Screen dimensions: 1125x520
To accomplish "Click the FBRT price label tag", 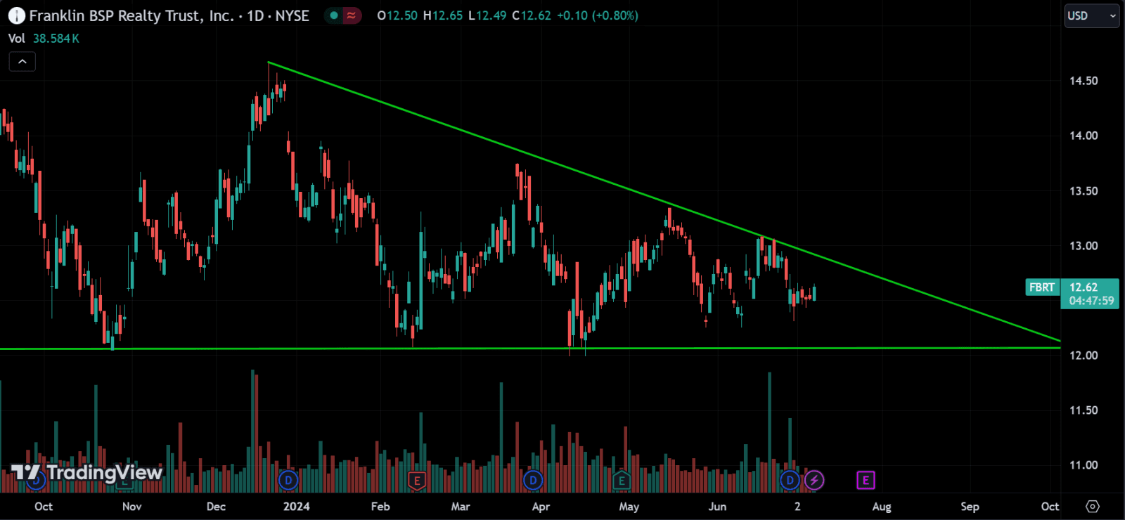I will click(x=1042, y=287).
